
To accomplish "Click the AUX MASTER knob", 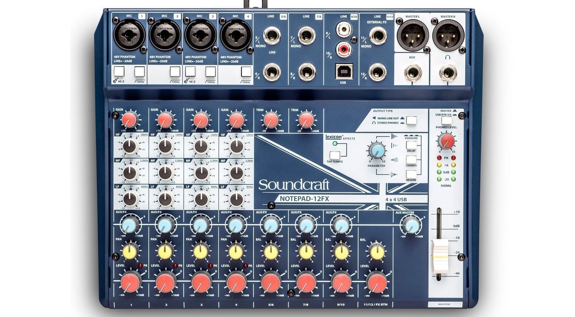I will (x=411, y=226).
